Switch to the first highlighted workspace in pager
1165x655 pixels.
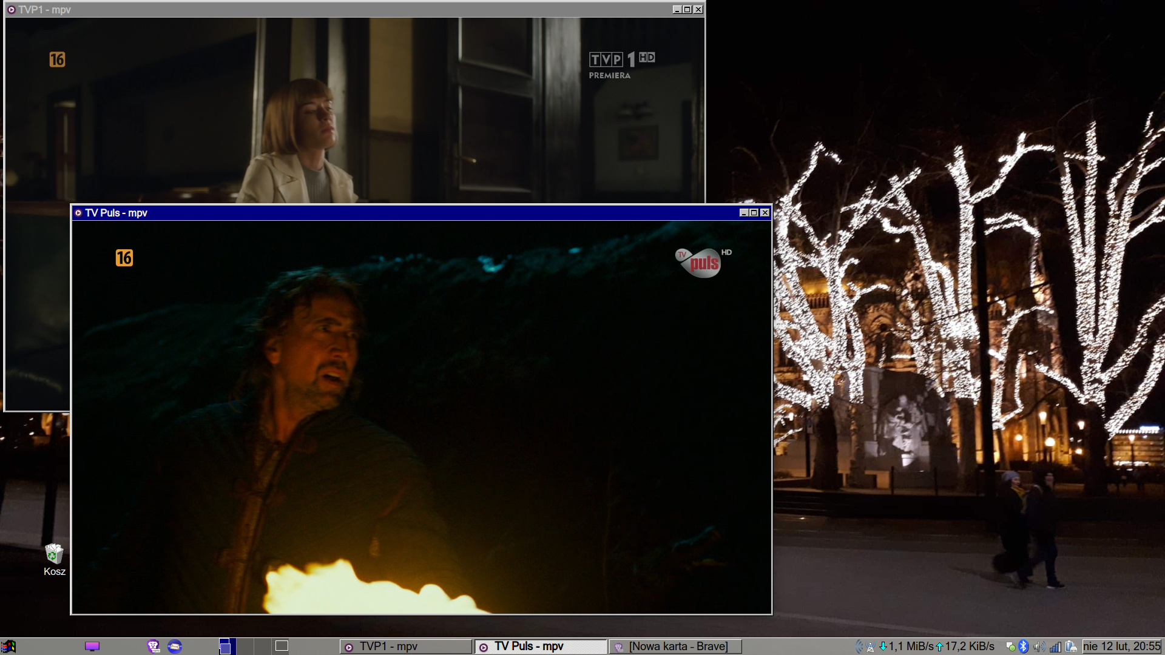pos(228,647)
